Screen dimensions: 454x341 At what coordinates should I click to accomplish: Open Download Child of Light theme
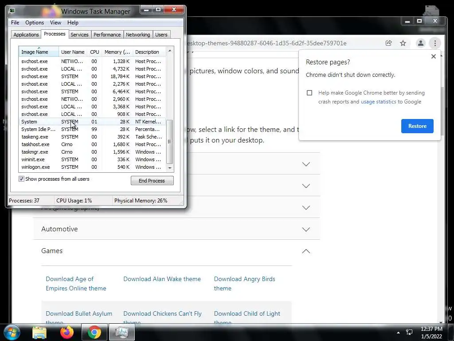[247, 318]
